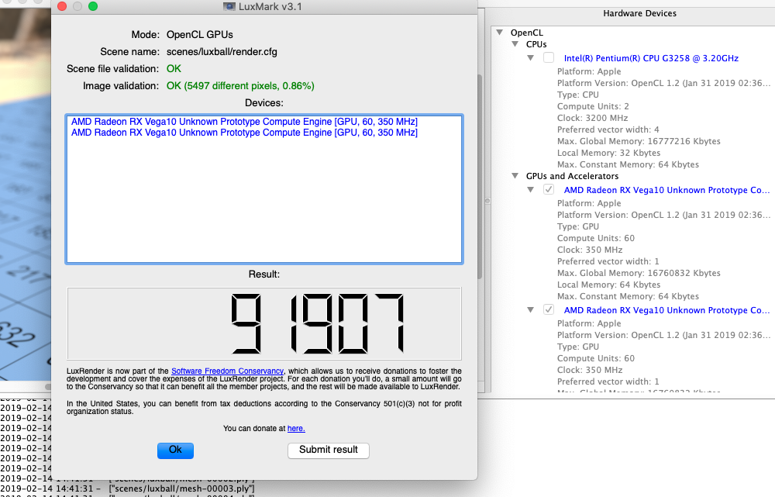Open the Software Freedom Conservancy link
This screenshot has height=497, width=775.
click(x=227, y=371)
